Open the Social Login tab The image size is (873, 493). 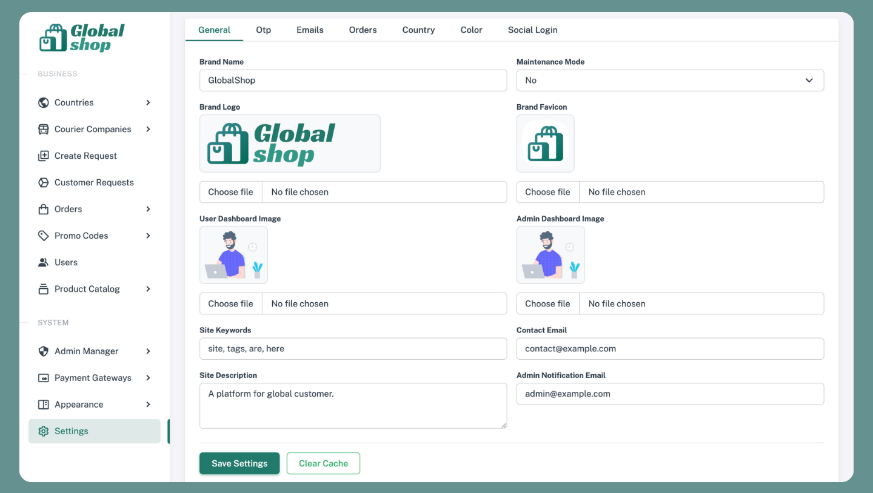(533, 30)
